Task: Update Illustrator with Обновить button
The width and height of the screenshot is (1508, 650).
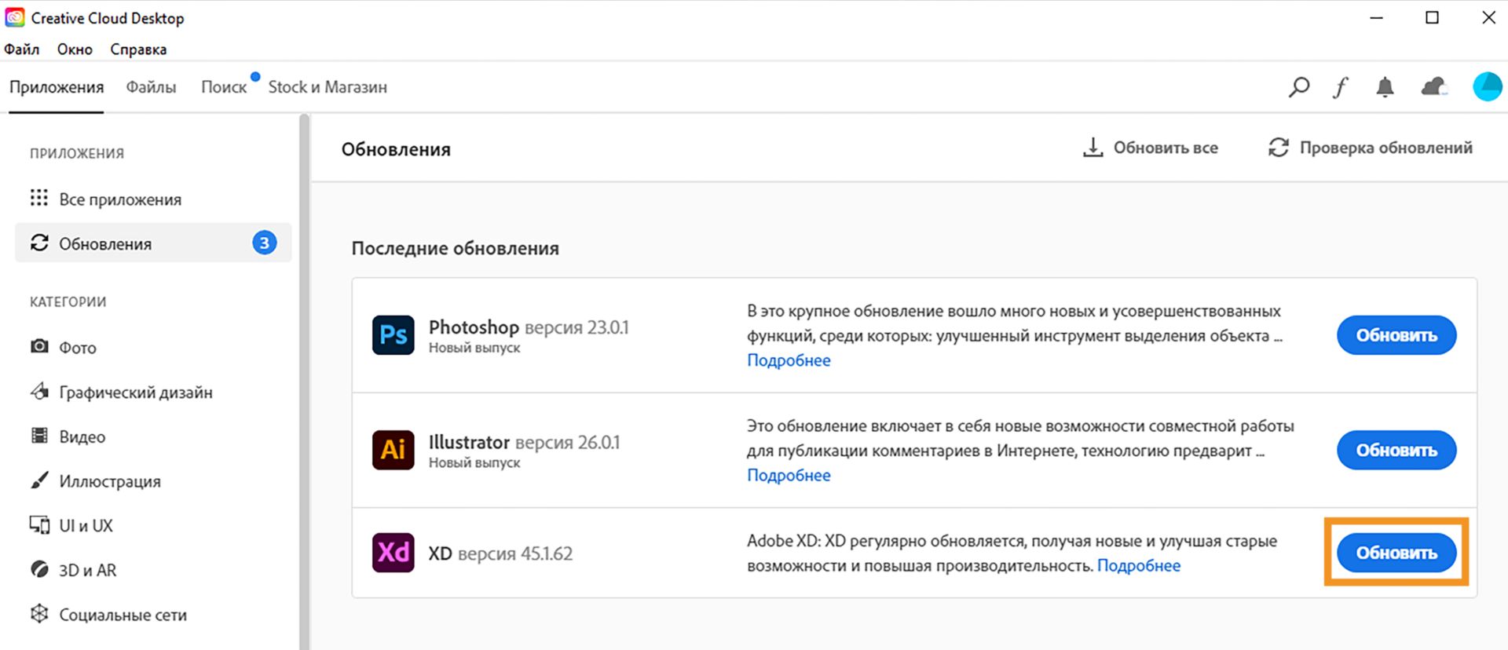Action: coord(1396,450)
